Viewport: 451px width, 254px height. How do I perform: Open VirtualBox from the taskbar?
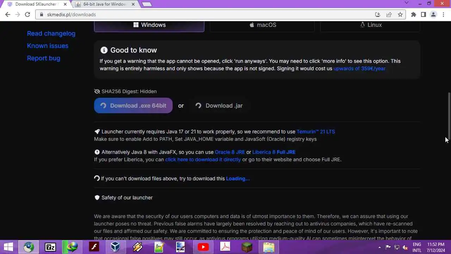[x=116, y=247]
